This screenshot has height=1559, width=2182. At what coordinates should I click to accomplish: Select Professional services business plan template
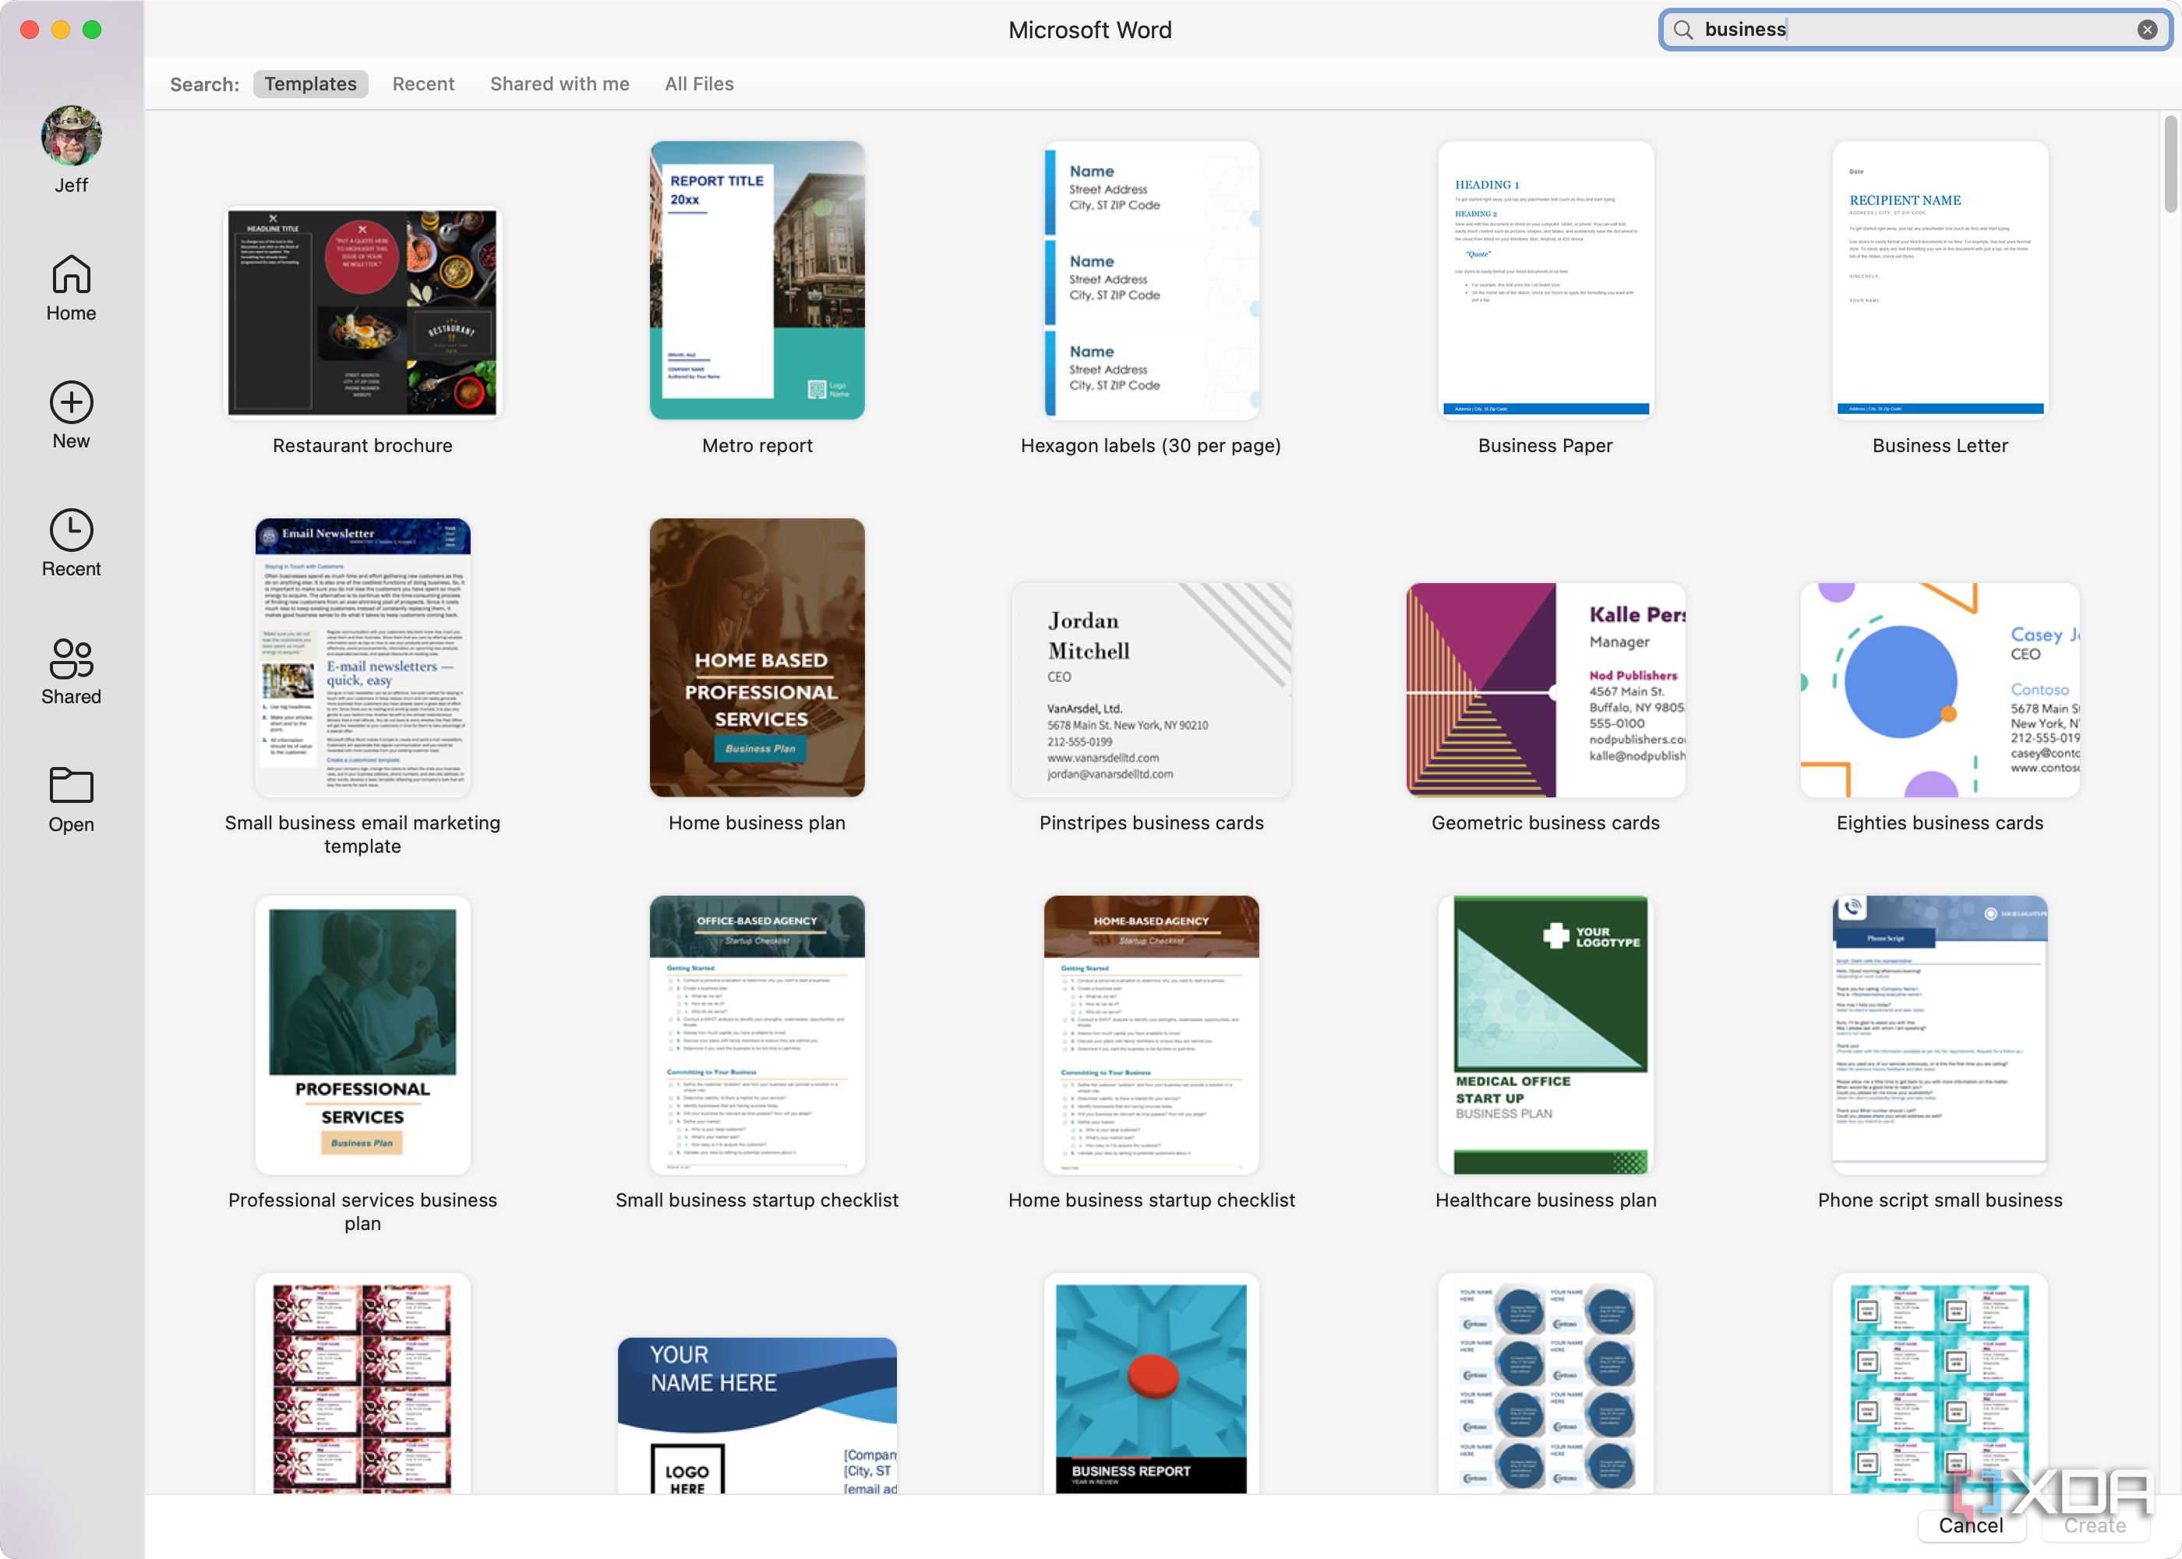point(362,1035)
